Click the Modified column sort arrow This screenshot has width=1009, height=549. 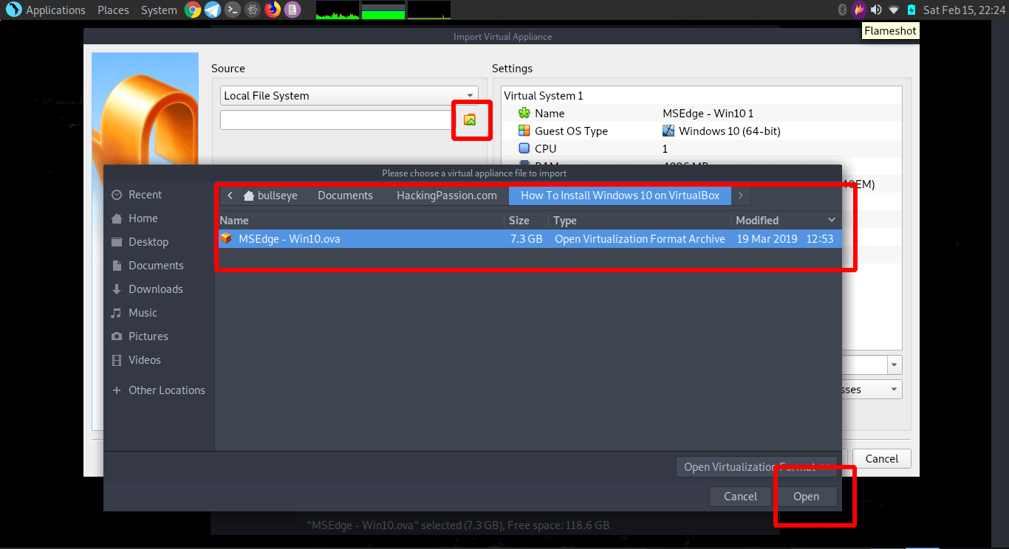(832, 220)
